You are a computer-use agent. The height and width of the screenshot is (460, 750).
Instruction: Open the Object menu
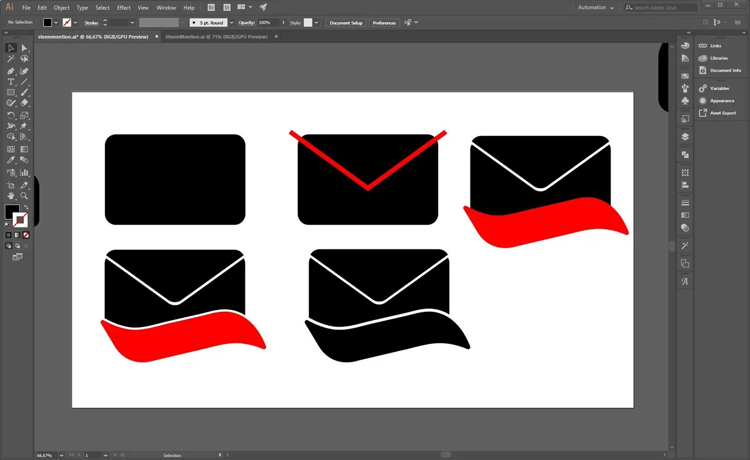[x=62, y=8]
